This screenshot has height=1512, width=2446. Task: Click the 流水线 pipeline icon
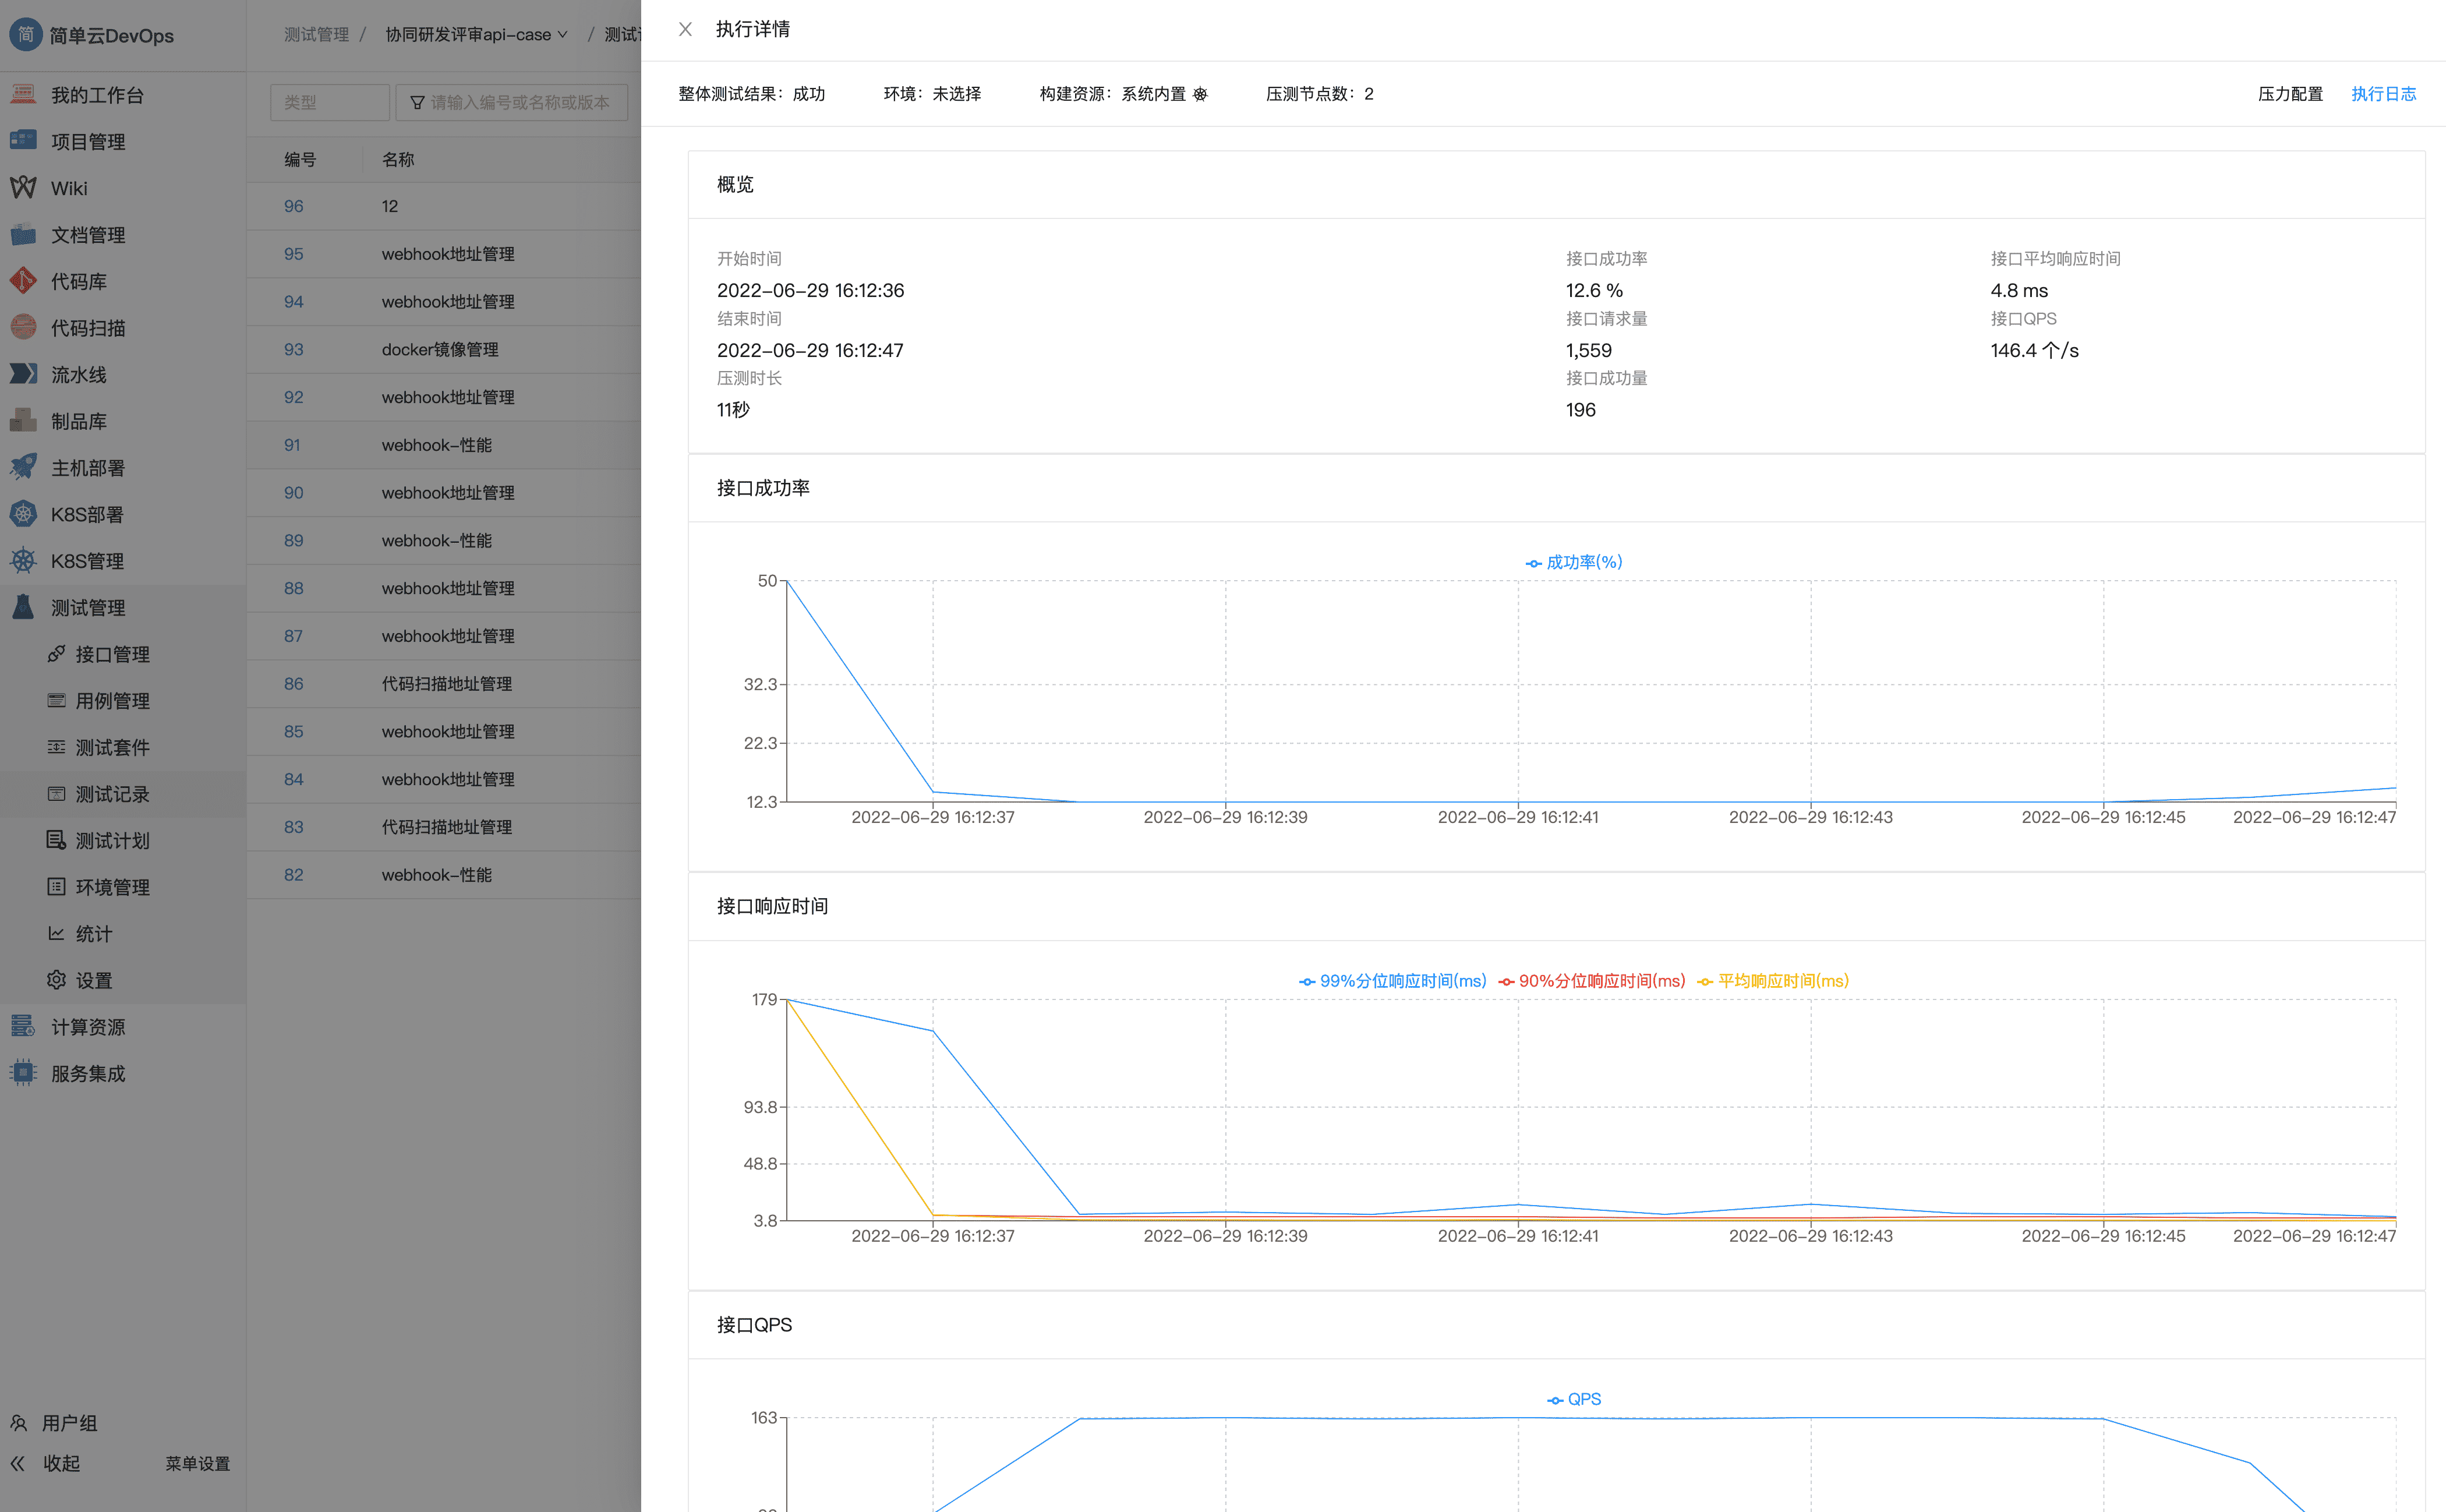tap(23, 374)
